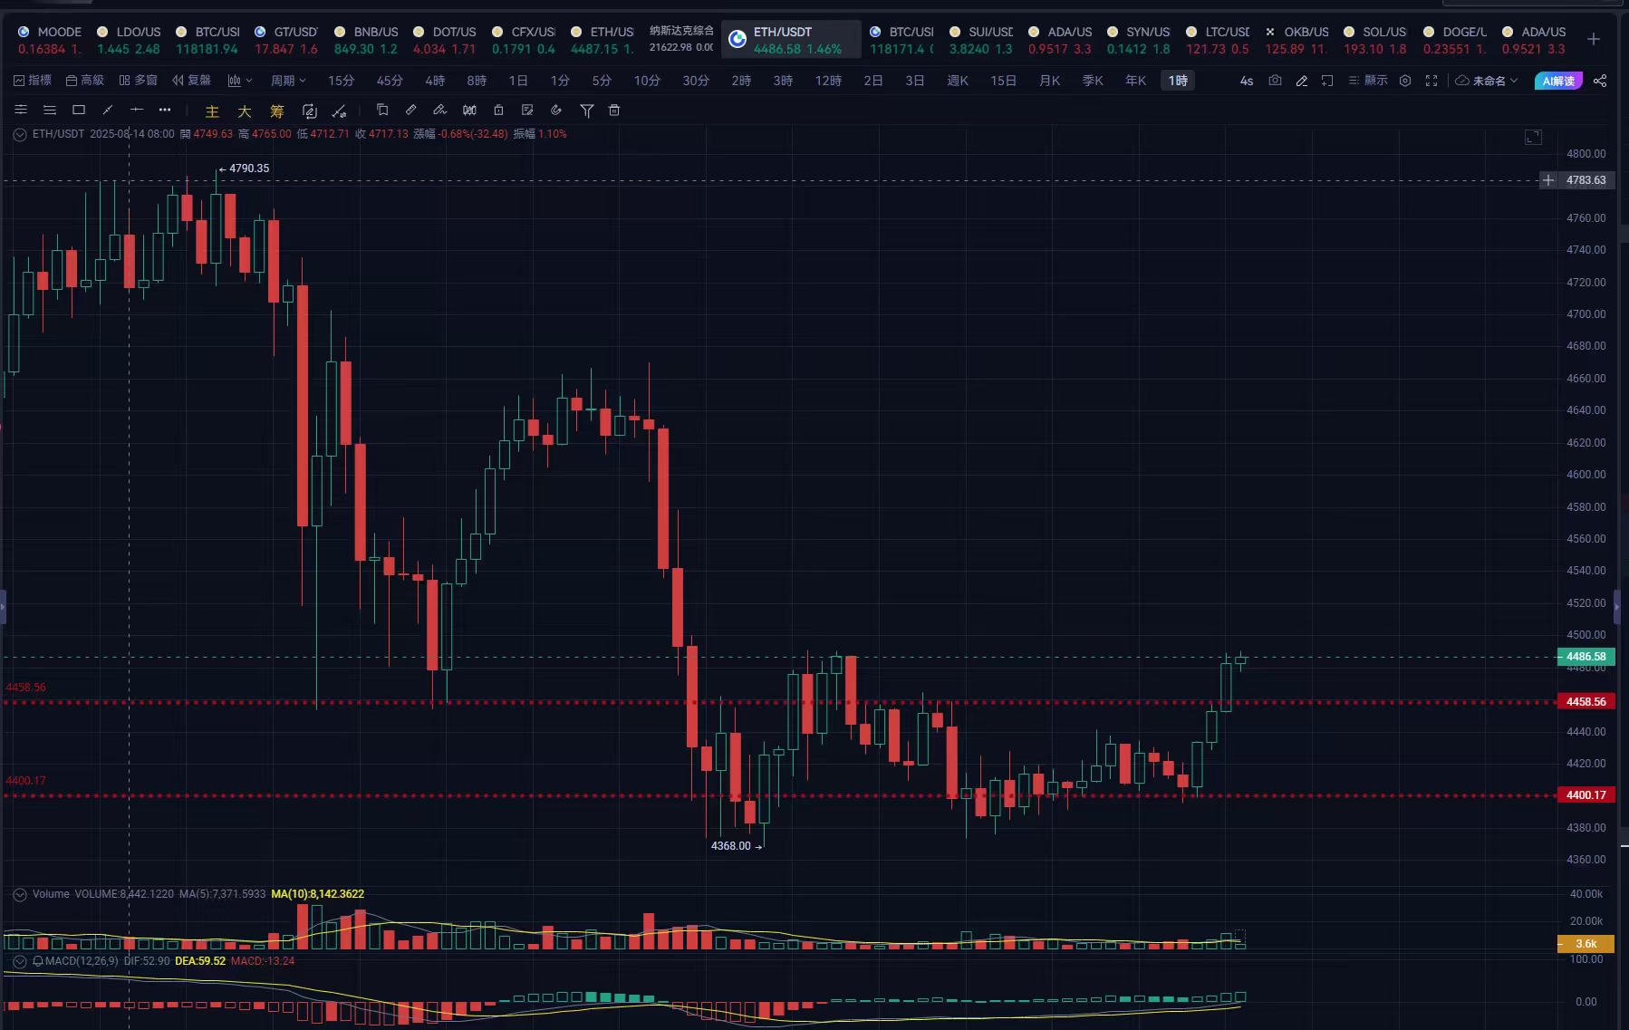Image resolution: width=1629 pixels, height=1030 pixels.
Task: Expand the 周期 period dropdown
Action: point(288,81)
